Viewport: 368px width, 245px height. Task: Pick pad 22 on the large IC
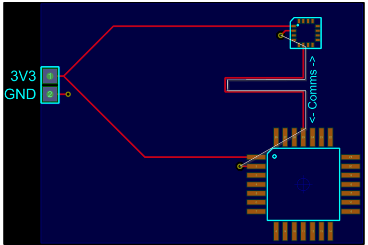(330, 137)
